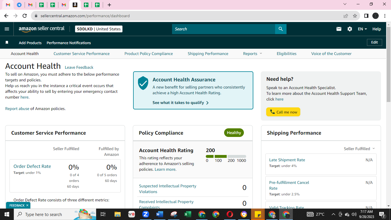Open Task View on the taskbar
Image resolution: width=391 pixels, height=220 pixels.
click(x=103, y=214)
